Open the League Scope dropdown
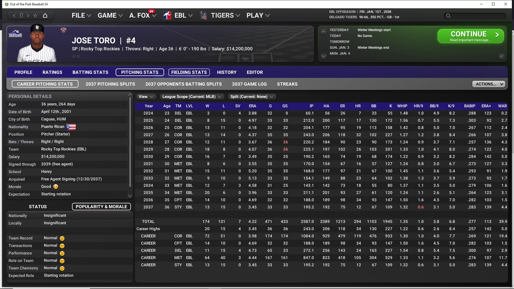 pos(192,97)
